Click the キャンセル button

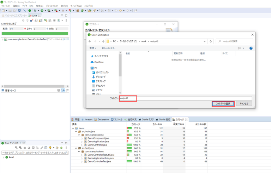click(244, 104)
